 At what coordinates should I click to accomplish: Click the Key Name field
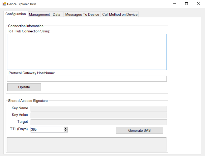pos(99,109)
